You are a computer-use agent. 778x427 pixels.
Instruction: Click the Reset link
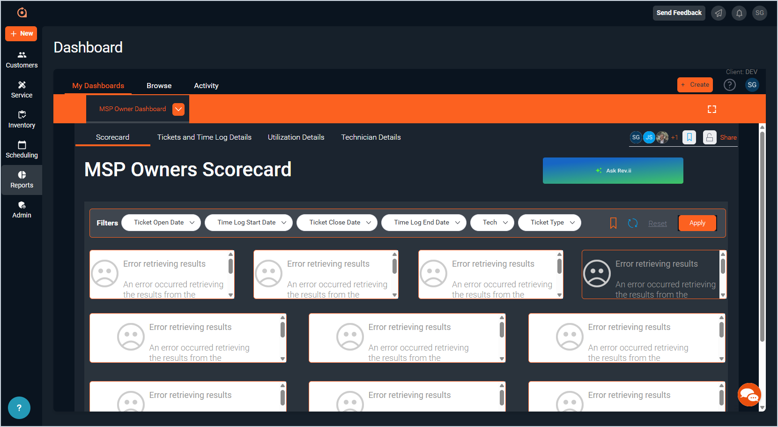point(658,224)
